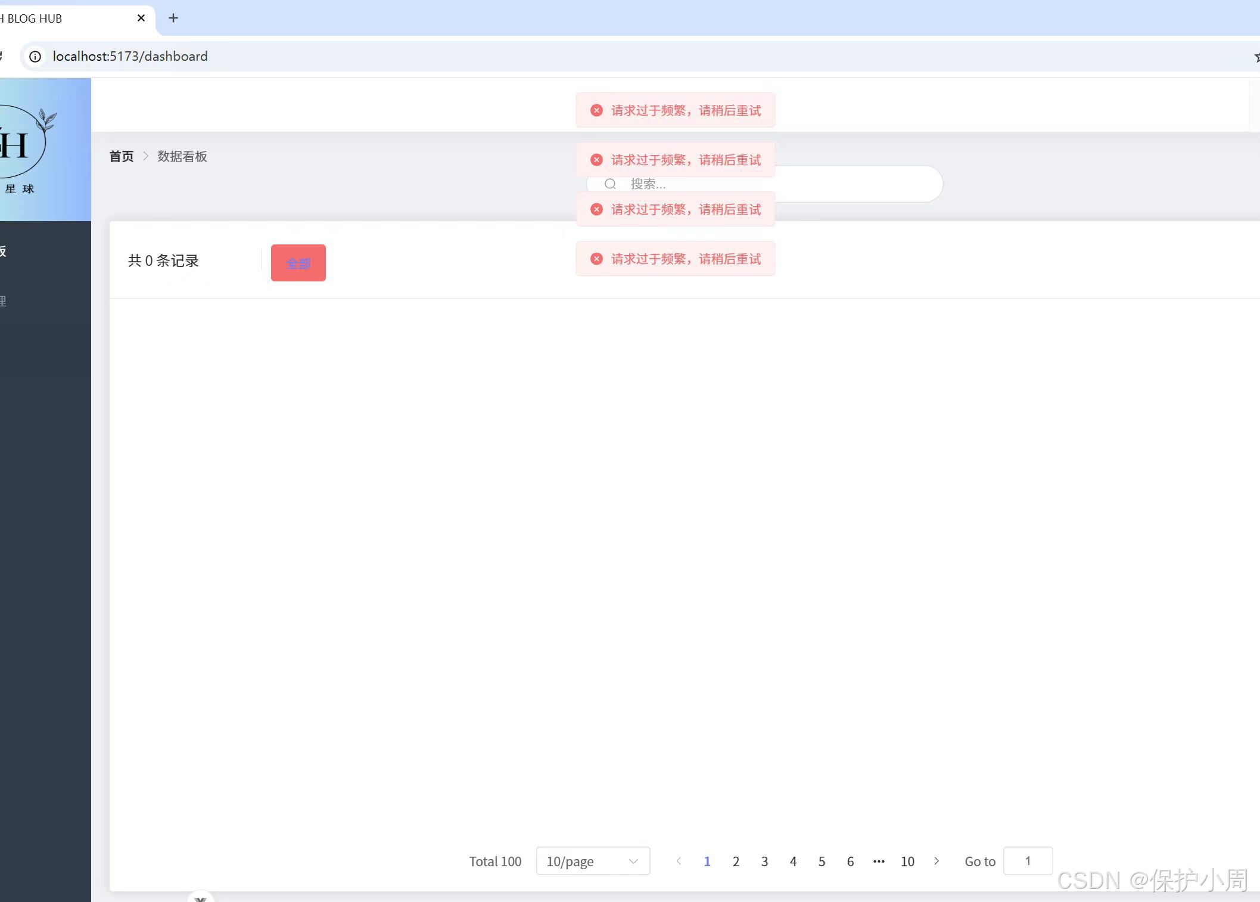1260x902 pixels.
Task: Go to the previous page arrow
Action: tap(679, 861)
